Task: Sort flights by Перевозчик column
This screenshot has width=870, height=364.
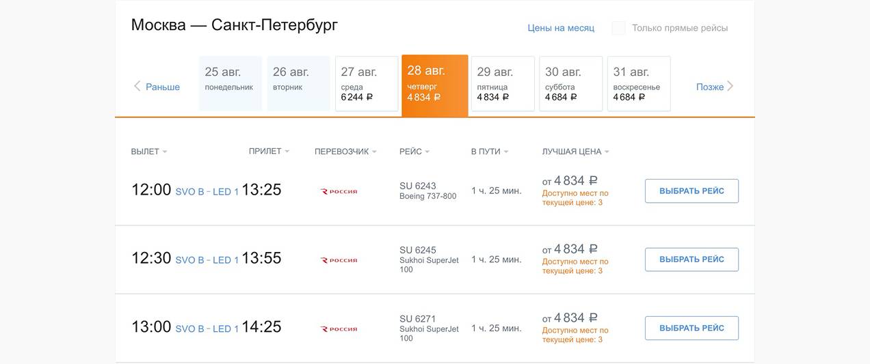Action: [x=345, y=152]
